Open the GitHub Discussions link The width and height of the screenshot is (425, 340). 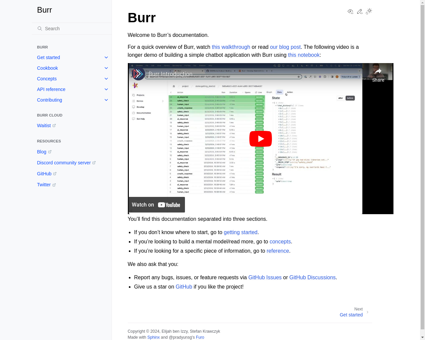312,278
